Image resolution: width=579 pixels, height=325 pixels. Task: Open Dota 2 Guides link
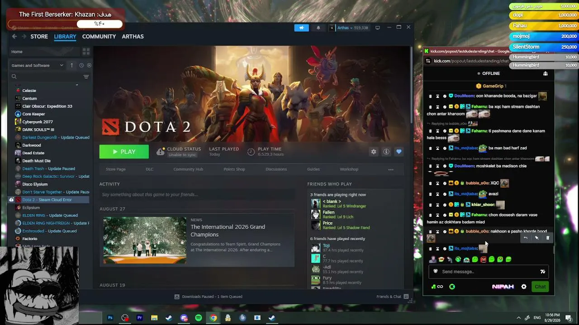313,169
